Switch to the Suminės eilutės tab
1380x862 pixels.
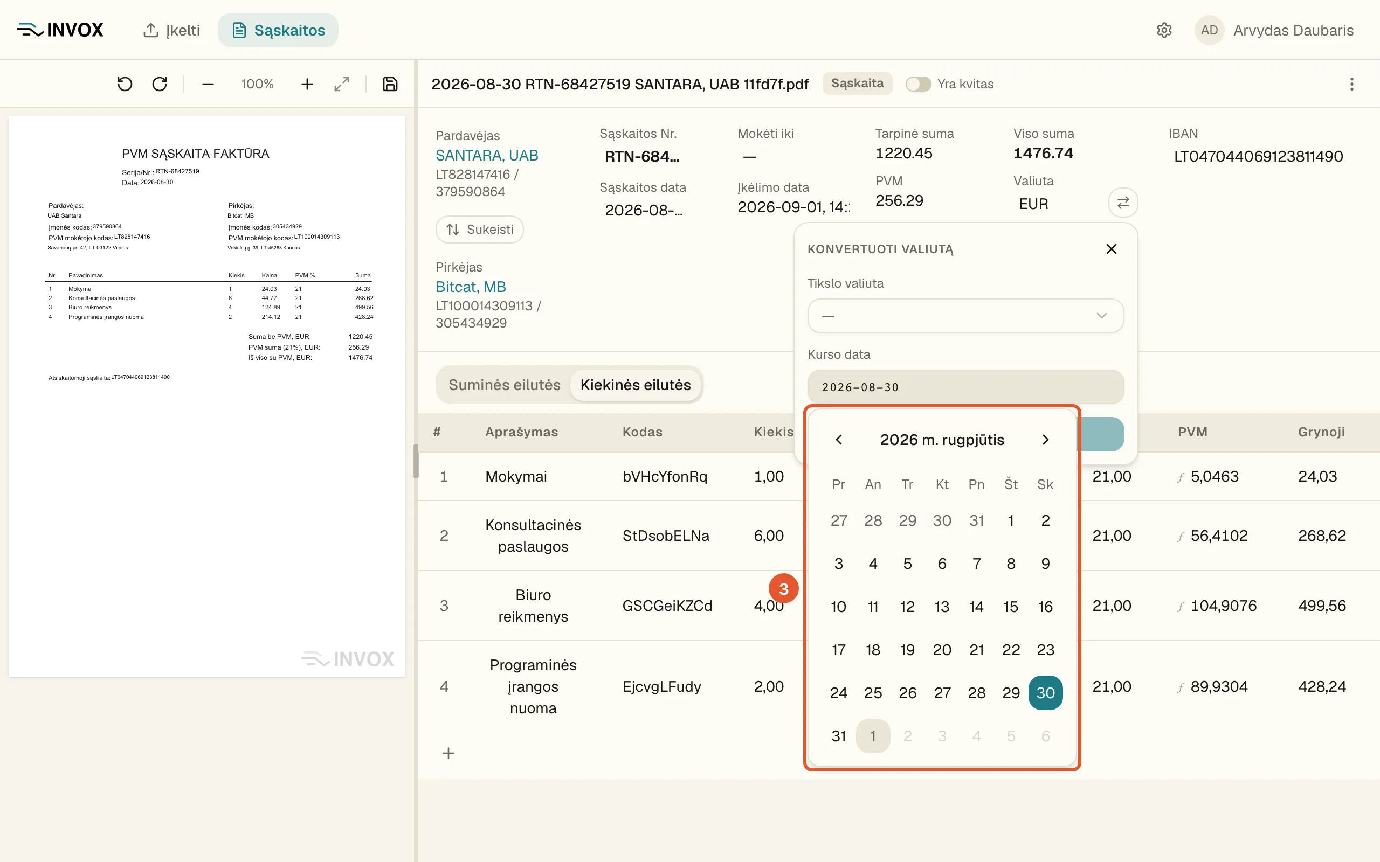[505, 385]
